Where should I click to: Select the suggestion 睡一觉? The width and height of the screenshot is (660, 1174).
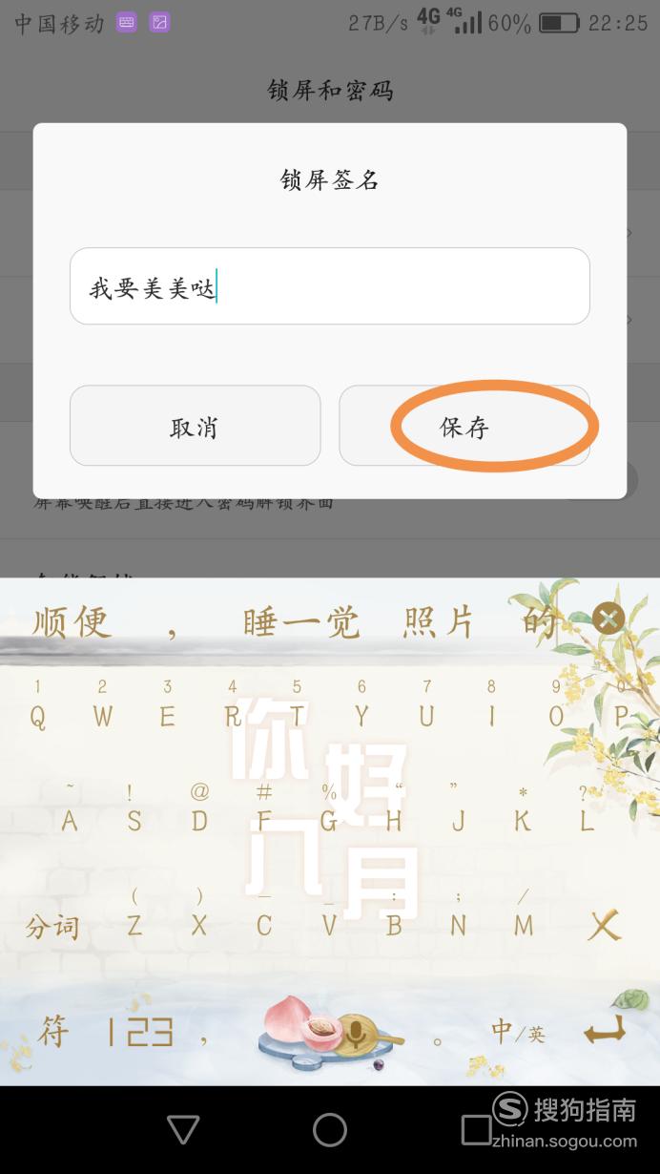(301, 621)
